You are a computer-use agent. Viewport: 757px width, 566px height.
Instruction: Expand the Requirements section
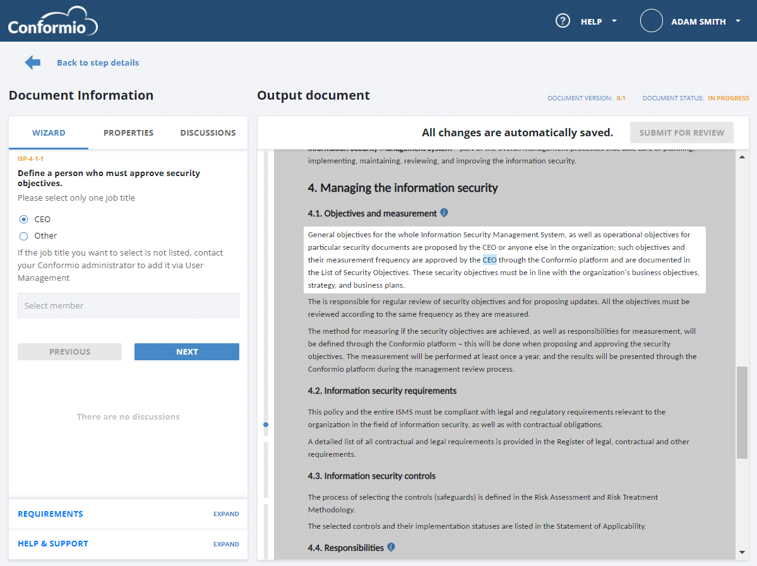[226, 514]
